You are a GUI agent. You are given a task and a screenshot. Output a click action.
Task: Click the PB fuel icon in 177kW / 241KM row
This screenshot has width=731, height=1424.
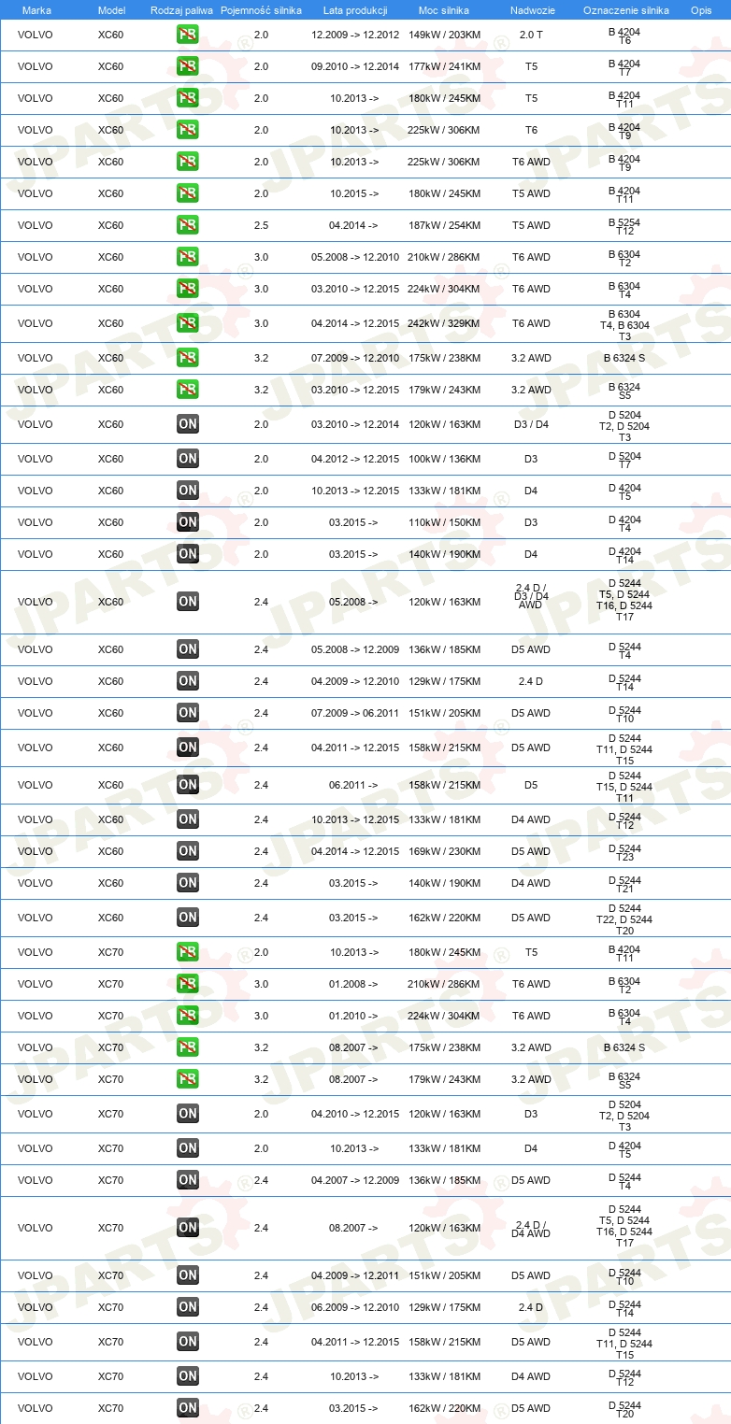pos(187,66)
